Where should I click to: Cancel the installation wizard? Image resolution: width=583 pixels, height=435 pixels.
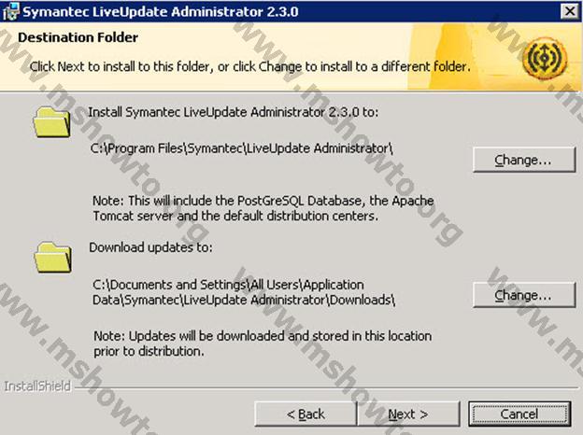click(519, 414)
